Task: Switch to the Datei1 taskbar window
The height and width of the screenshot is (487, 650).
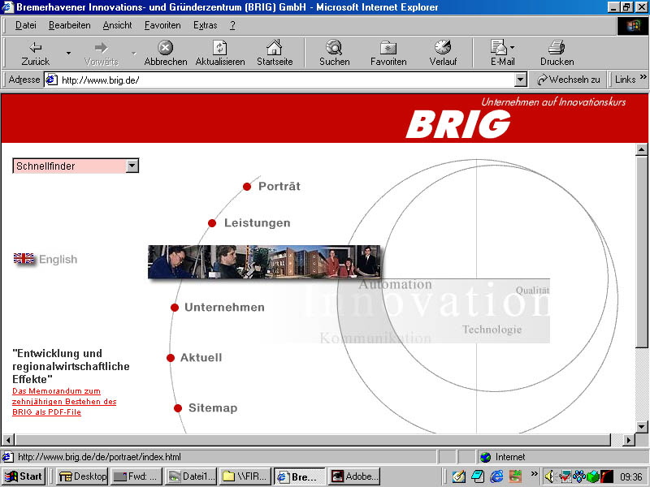Action: point(191,476)
